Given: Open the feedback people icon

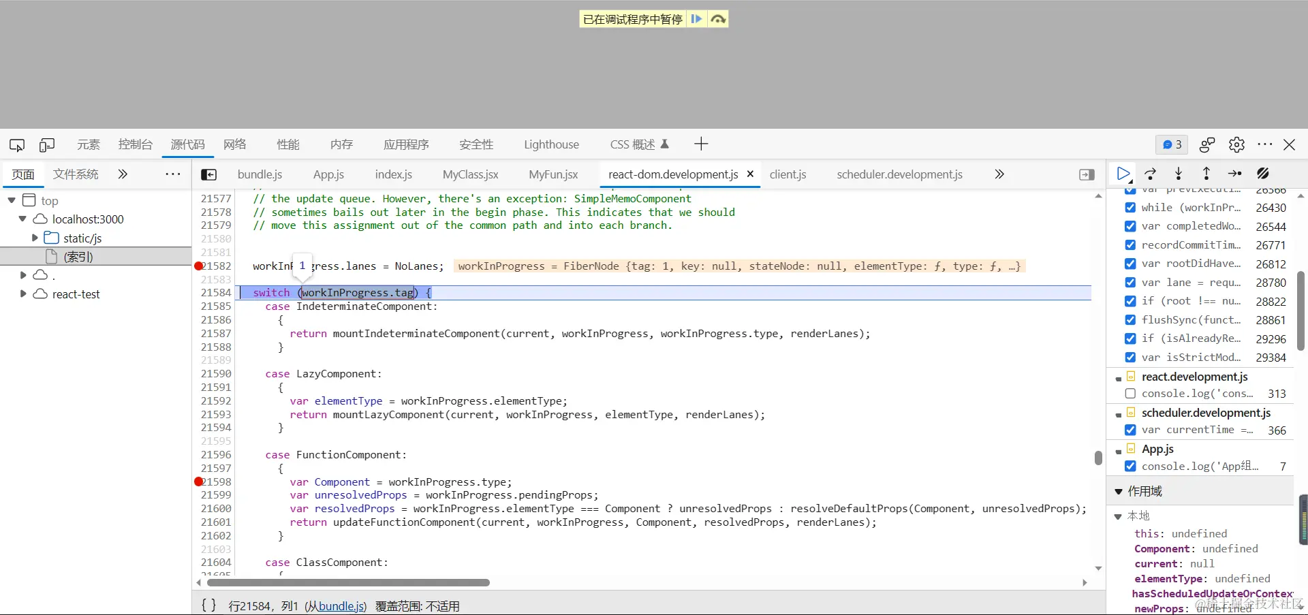Looking at the screenshot, I should pyautogui.click(x=1207, y=144).
